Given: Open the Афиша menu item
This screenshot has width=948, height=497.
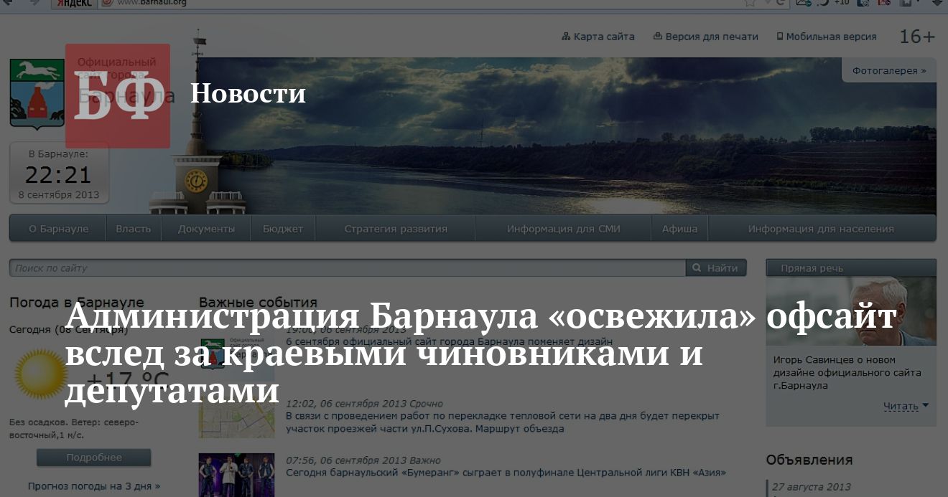Looking at the screenshot, I should (680, 229).
